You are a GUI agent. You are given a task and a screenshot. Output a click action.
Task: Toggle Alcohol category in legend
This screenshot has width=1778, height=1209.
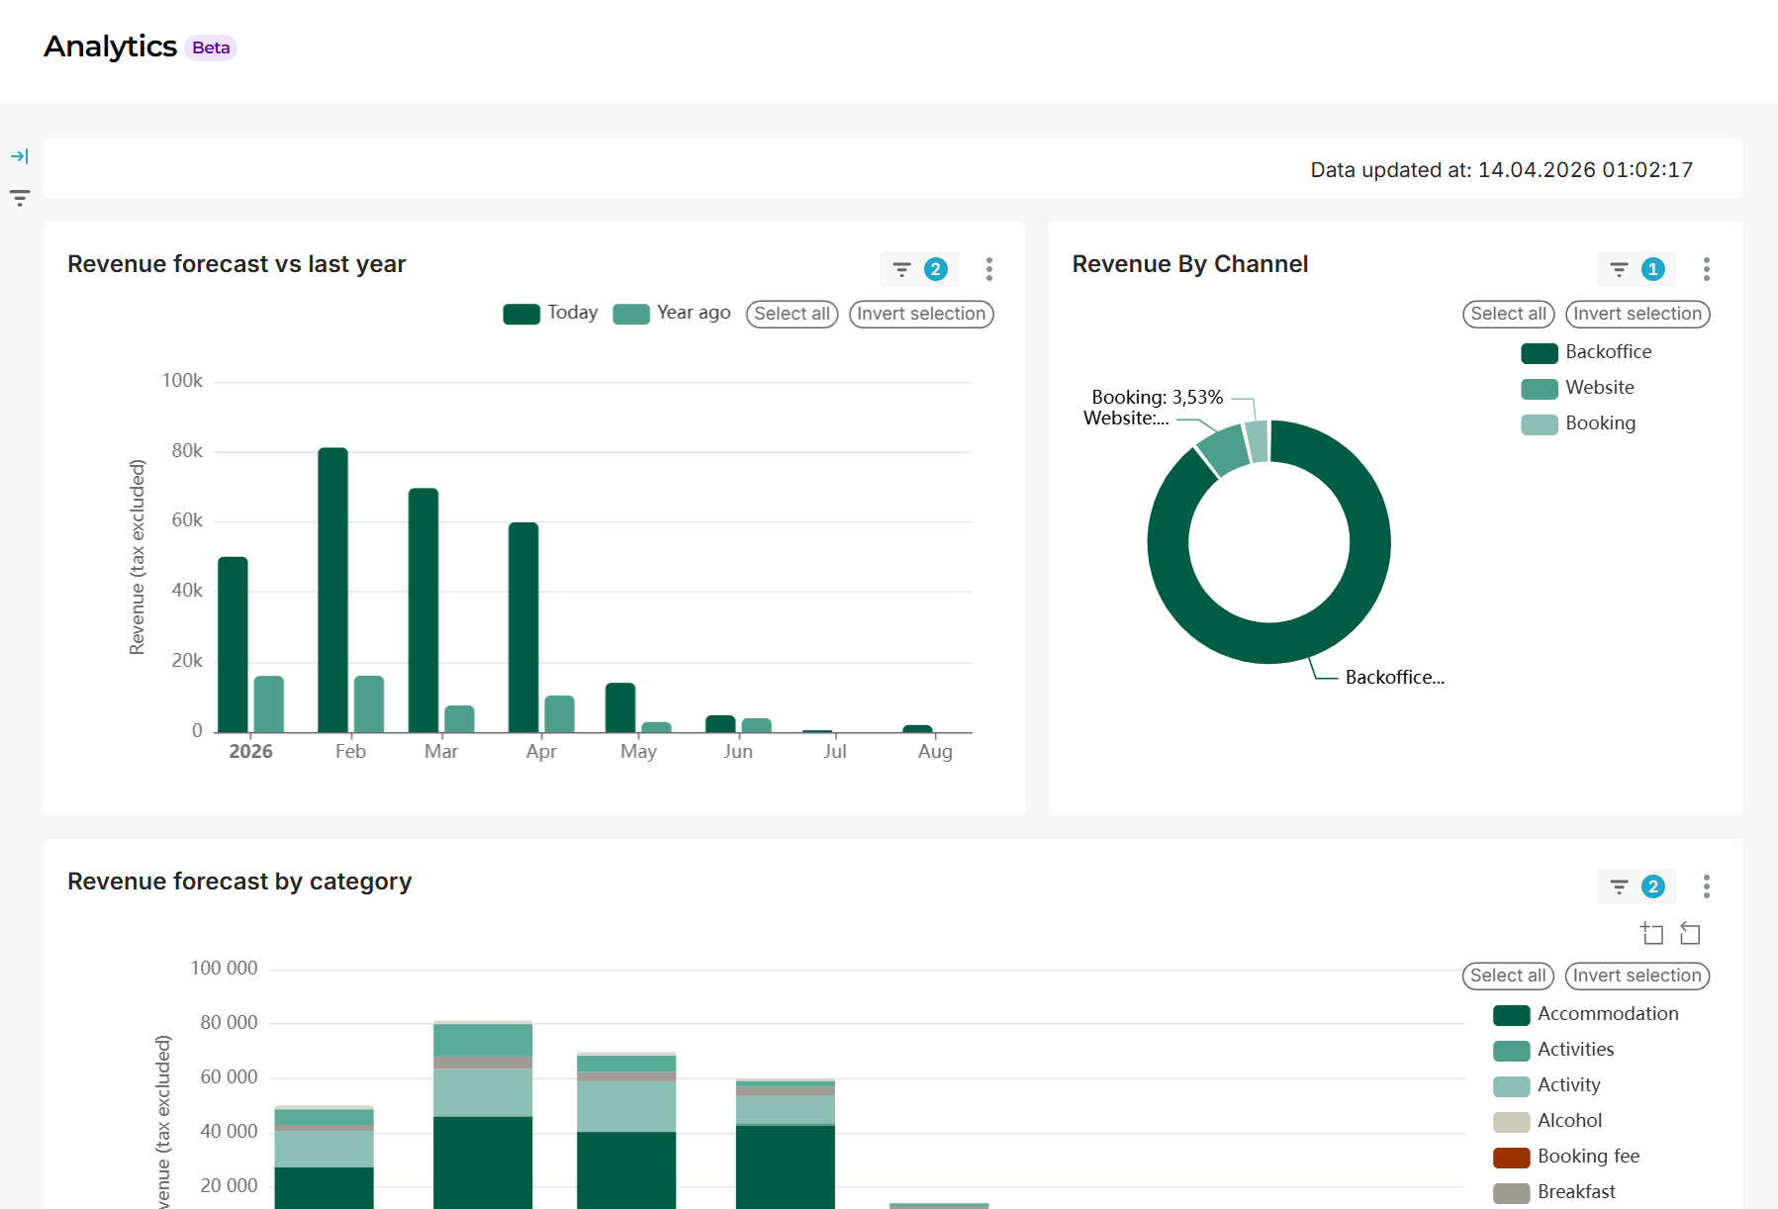[x=1547, y=1121]
